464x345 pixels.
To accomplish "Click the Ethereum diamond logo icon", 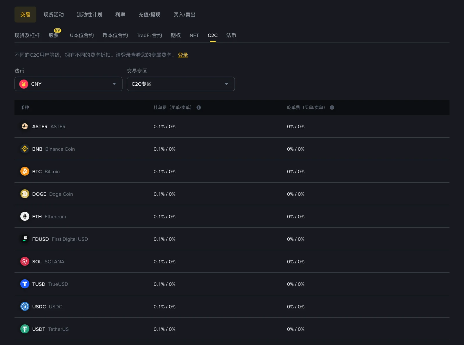I will click(x=25, y=216).
